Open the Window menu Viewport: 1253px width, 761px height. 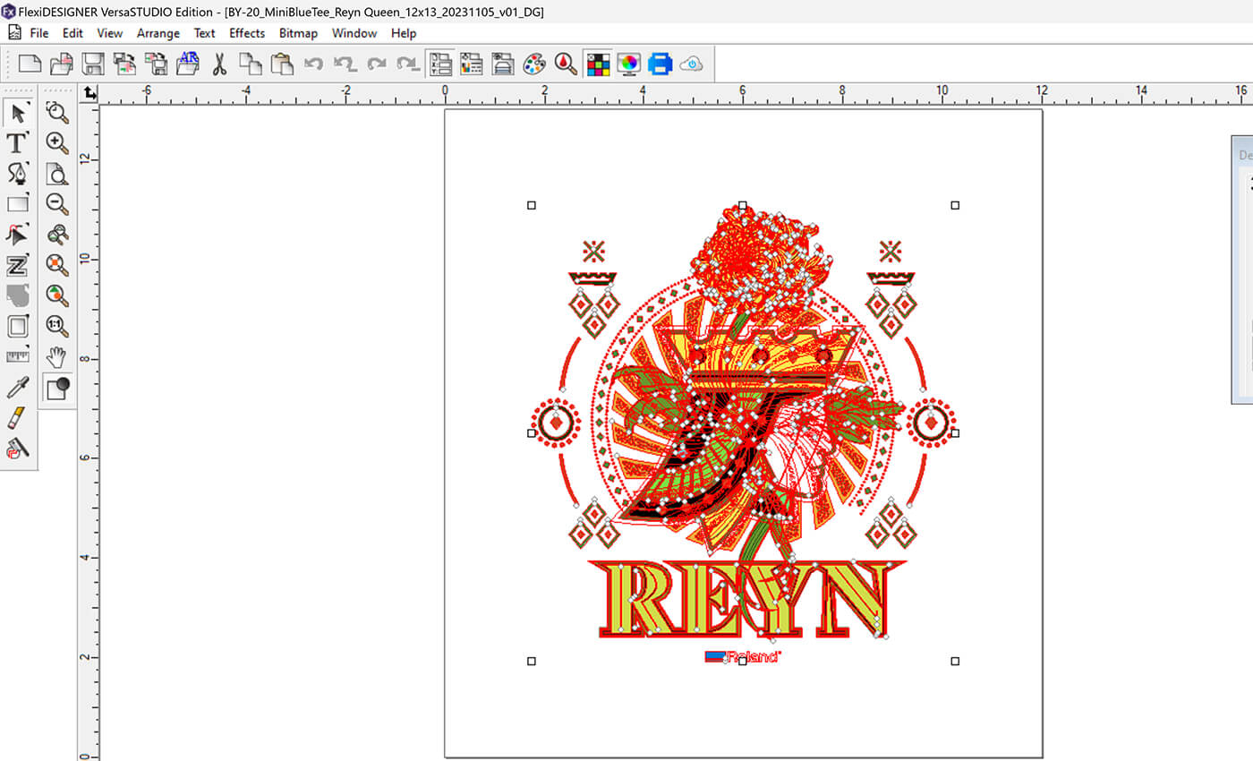354,33
